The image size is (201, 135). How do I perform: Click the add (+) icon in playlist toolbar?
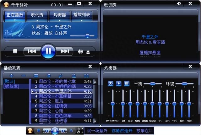[x=12, y=75]
